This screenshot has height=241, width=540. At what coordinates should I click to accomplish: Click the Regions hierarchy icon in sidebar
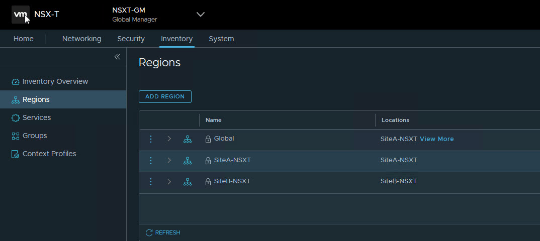tap(16, 100)
